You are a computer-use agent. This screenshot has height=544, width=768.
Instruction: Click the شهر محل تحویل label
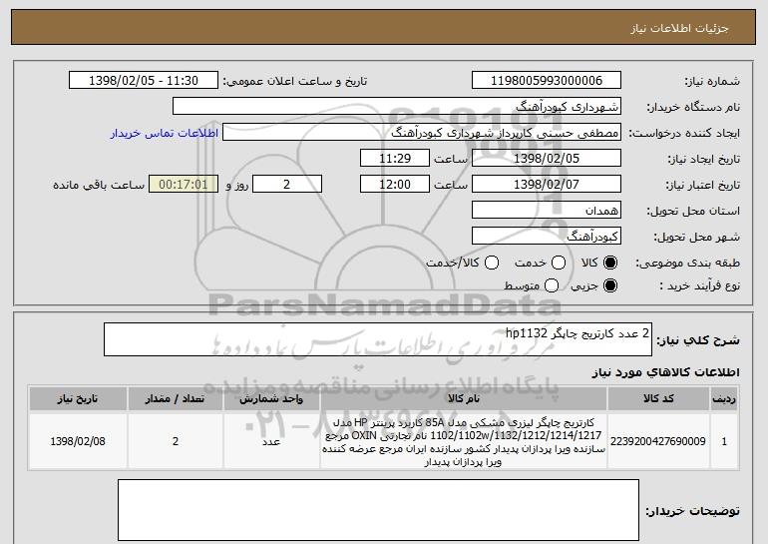(697, 237)
